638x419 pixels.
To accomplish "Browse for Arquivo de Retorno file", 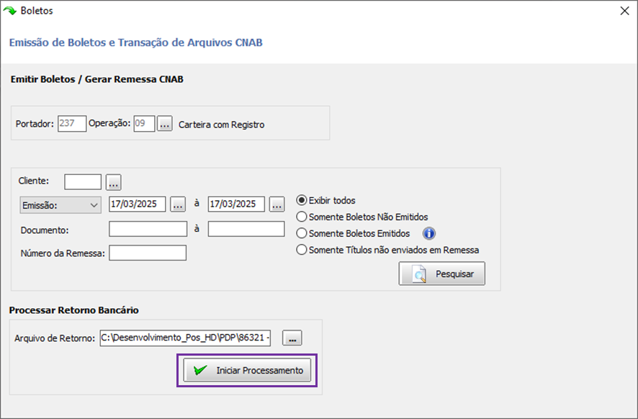I will point(292,338).
